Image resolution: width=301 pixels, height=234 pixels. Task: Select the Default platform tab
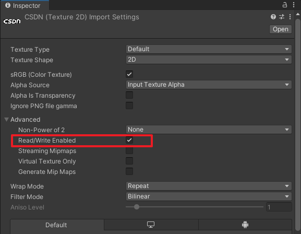click(56, 225)
